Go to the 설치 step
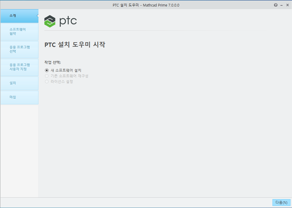 coord(19,83)
